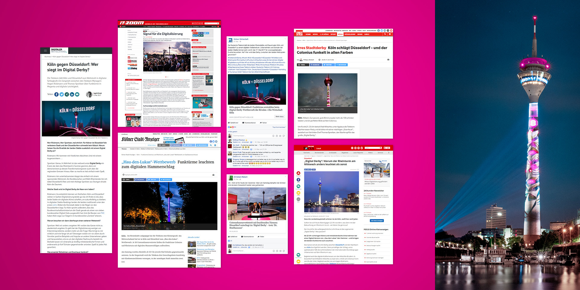Click Facebook share icon in Focus sidebar
Screen dimensions: 580x290
(298, 180)
